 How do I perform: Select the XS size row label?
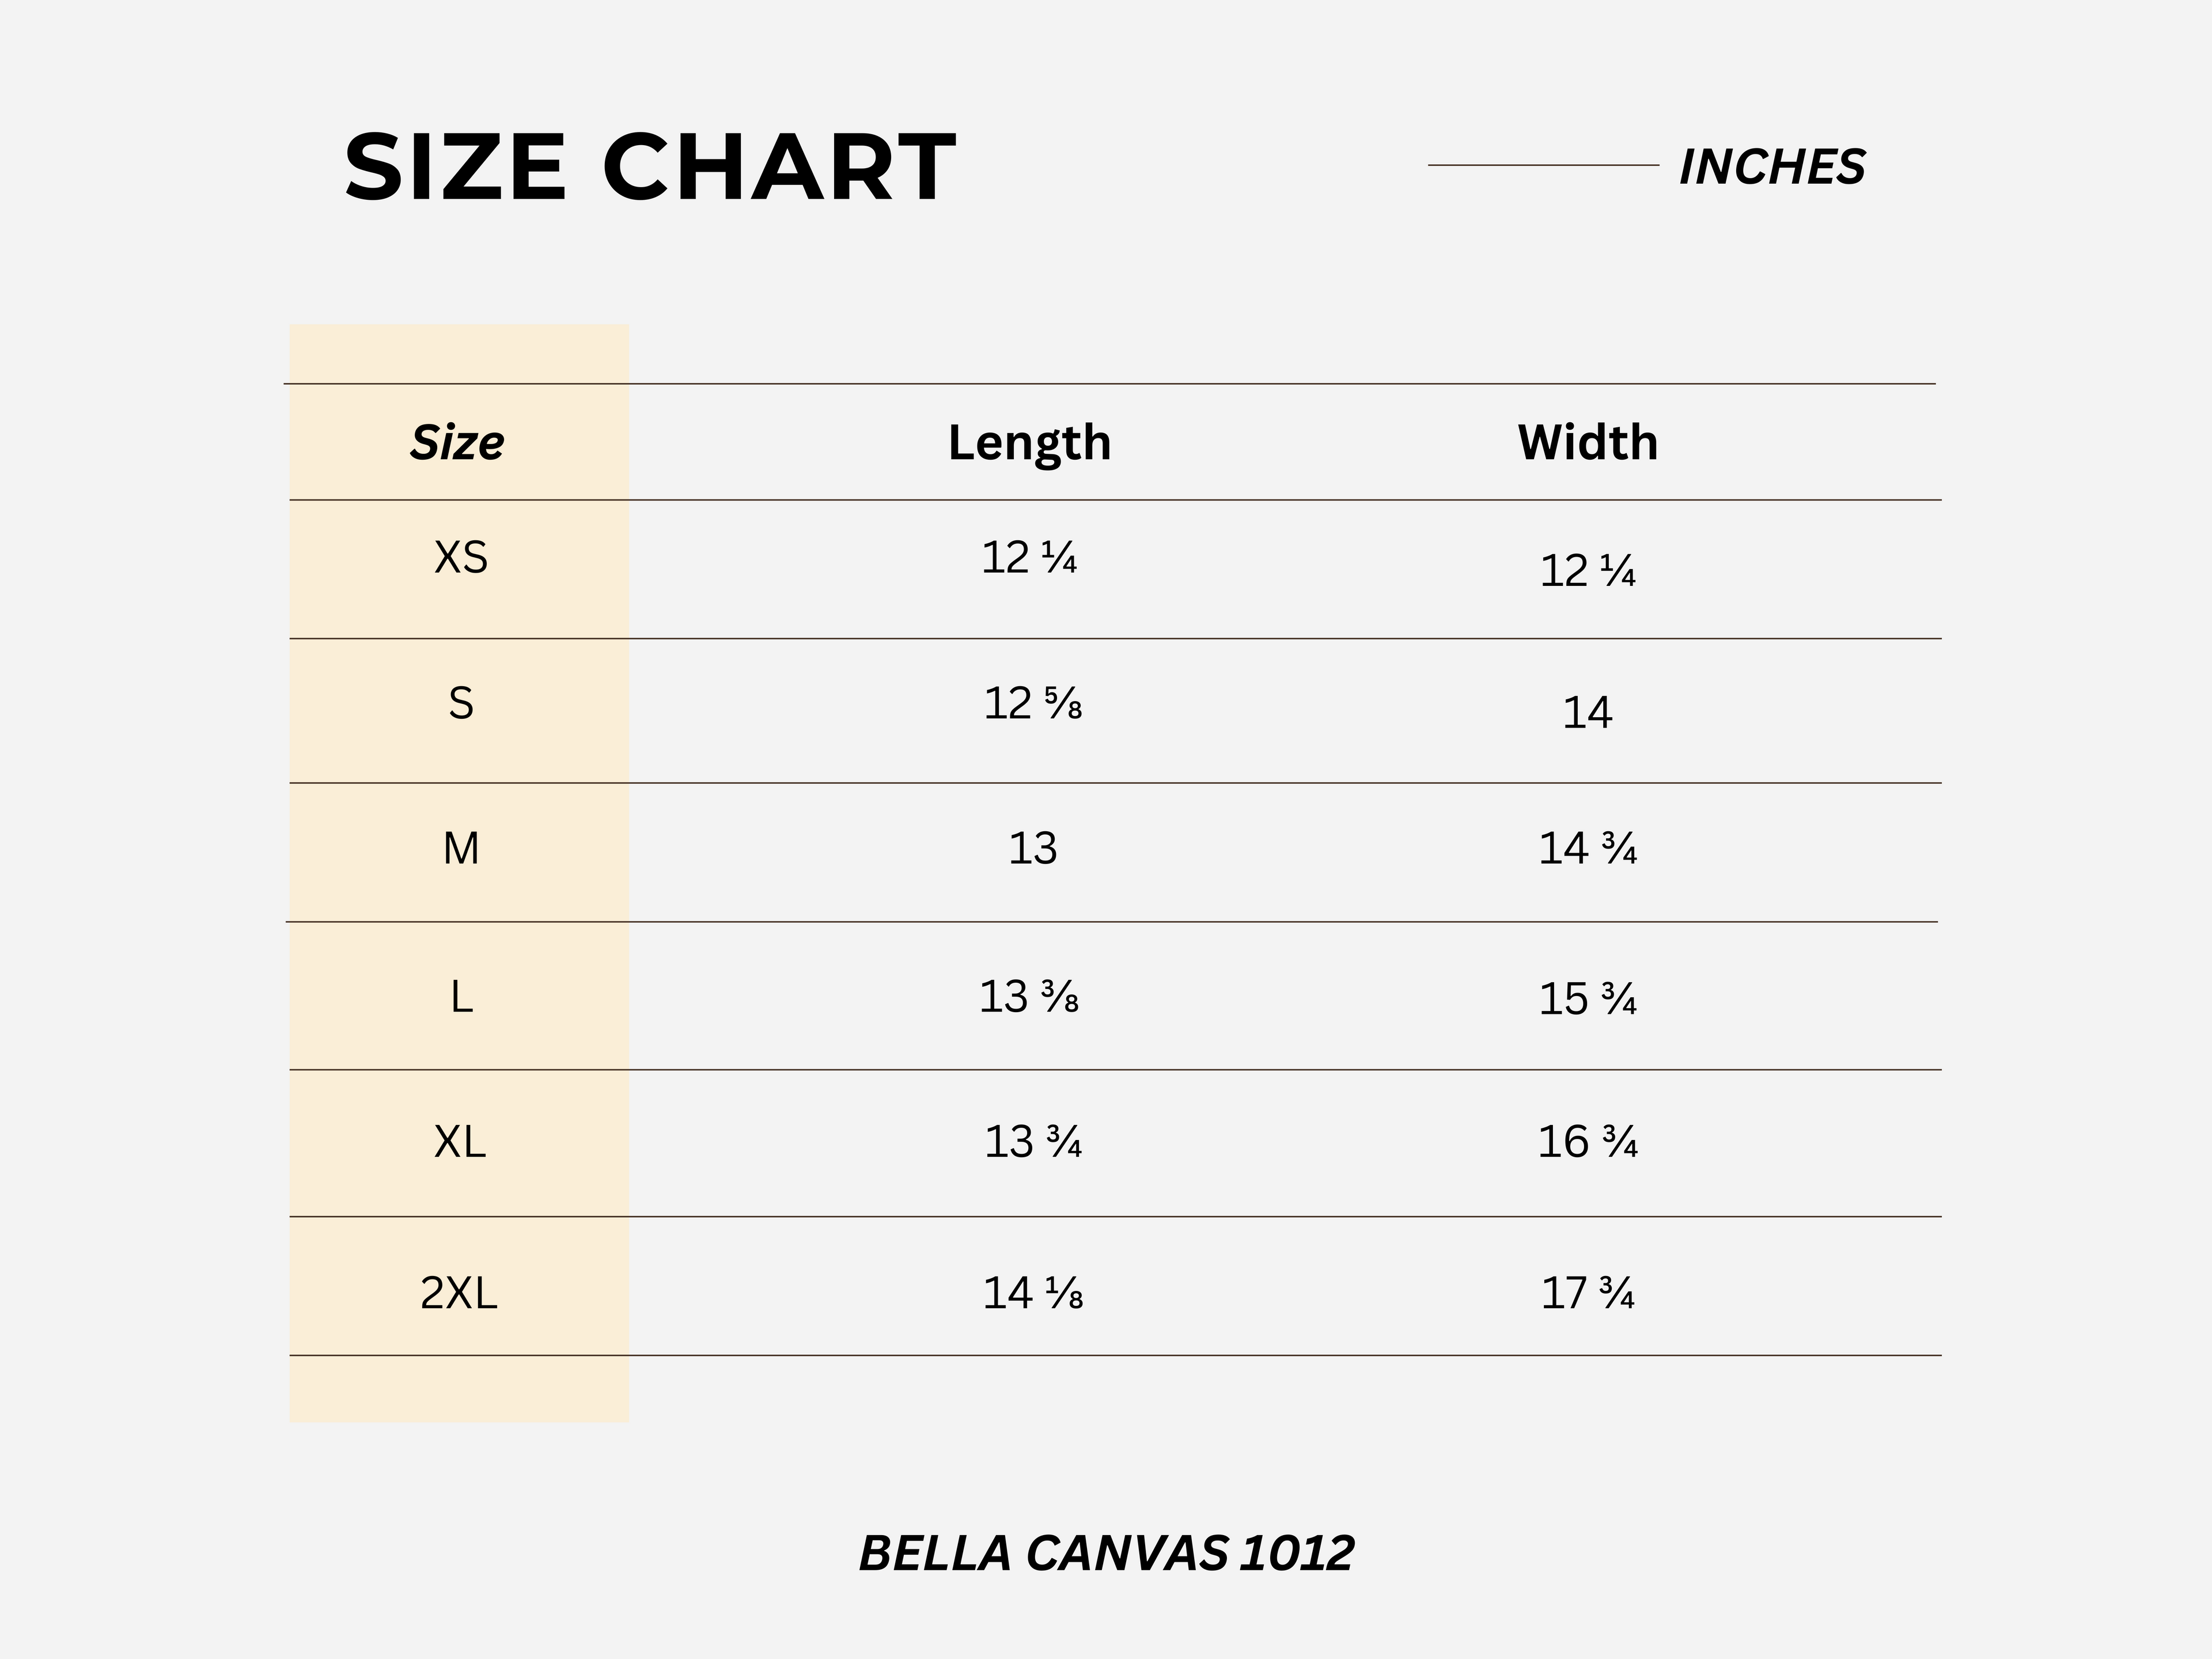(461, 557)
